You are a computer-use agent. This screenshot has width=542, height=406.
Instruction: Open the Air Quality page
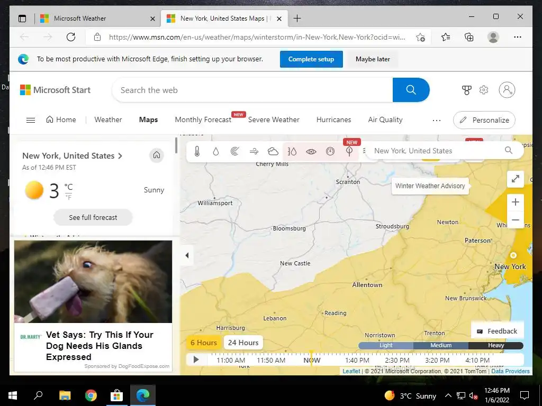[385, 119]
